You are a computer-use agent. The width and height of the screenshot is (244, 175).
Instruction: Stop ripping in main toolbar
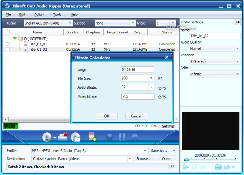click(x=135, y=137)
